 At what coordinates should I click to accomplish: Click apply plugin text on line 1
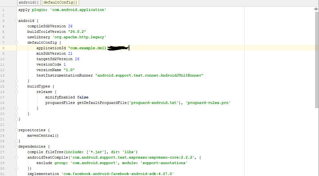[33, 10]
